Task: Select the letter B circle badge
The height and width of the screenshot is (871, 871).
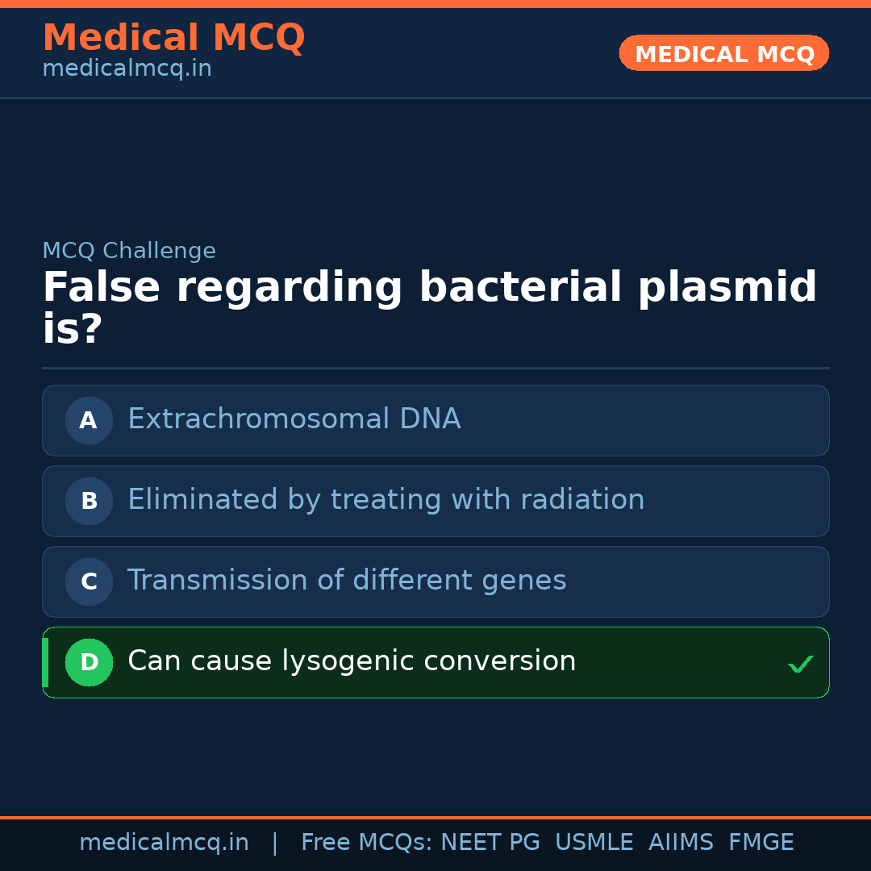Action: pyautogui.click(x=89, y=501)
